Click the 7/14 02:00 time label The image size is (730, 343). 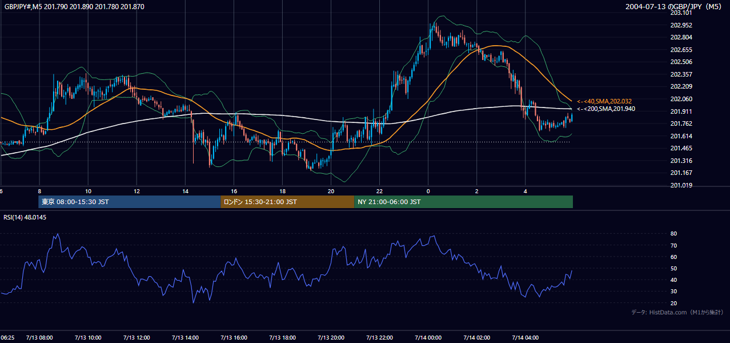coord(476,337)
